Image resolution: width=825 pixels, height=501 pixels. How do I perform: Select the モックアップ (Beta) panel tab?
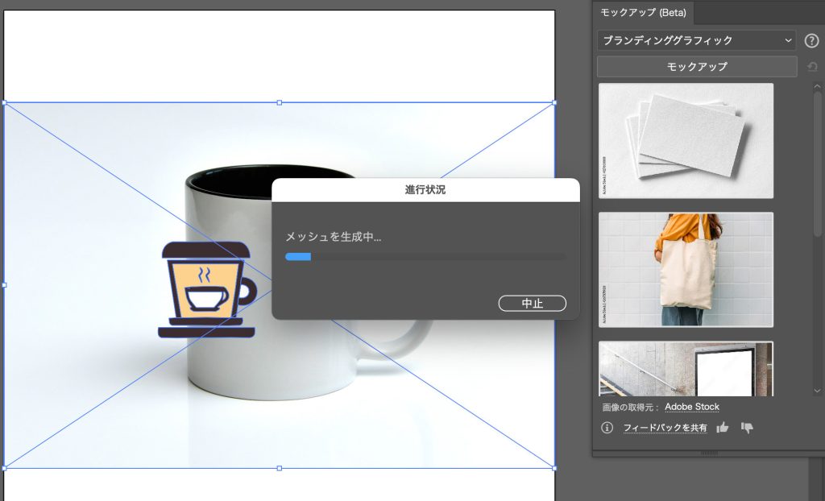coord(642,12)
